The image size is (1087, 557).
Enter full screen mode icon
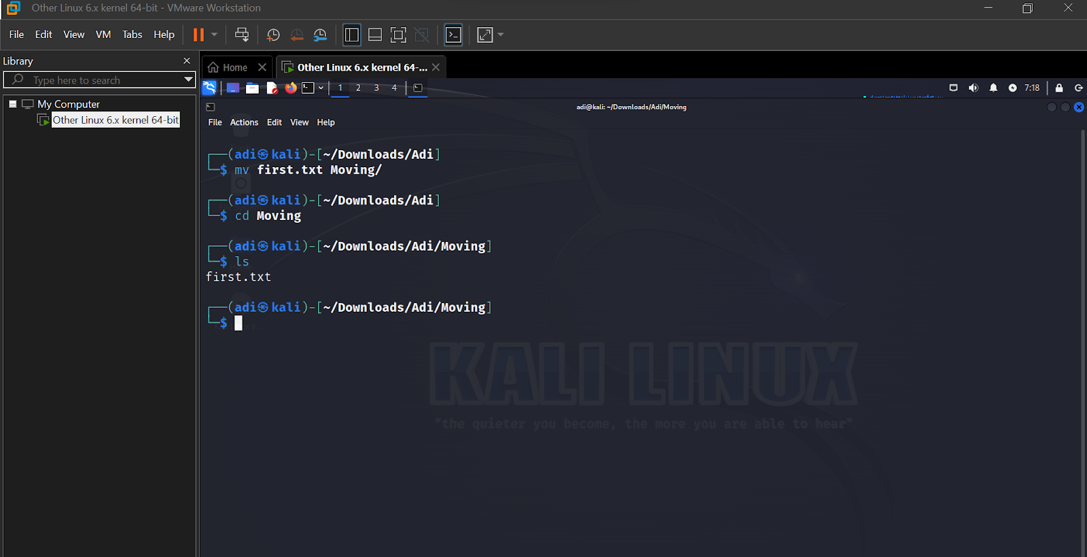tap(399, 35)
